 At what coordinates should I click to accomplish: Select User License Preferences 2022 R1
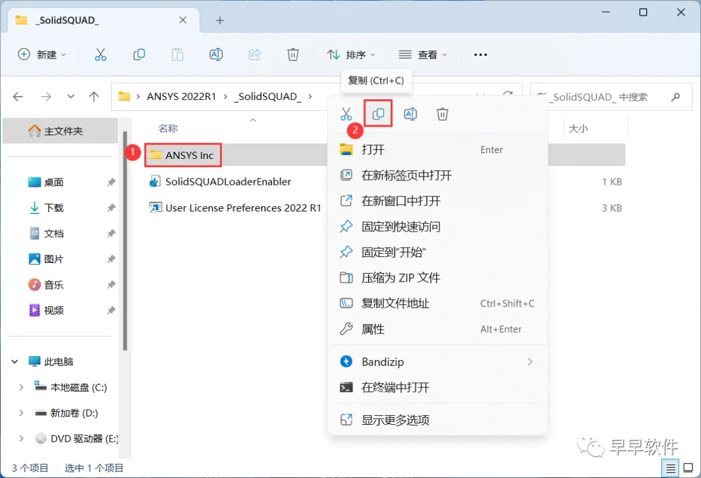(235, 208)
